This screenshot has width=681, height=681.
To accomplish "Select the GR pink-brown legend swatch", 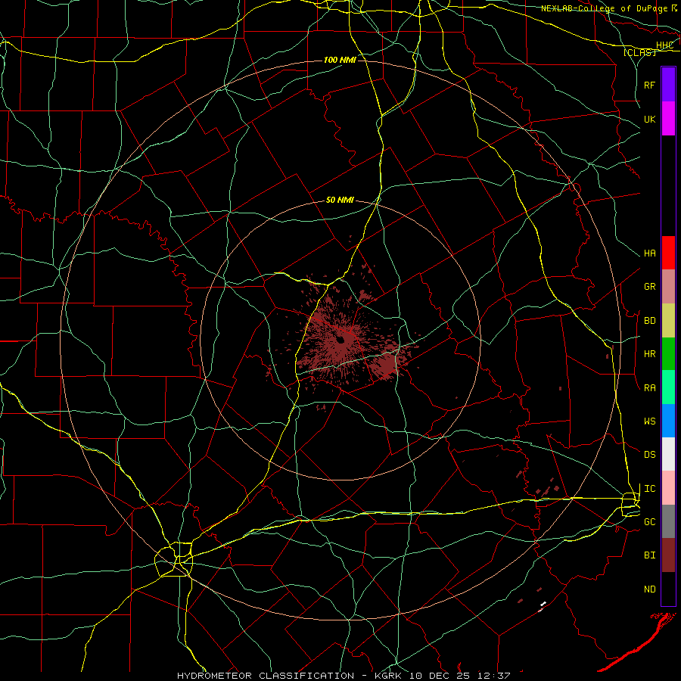I will 668,286.
